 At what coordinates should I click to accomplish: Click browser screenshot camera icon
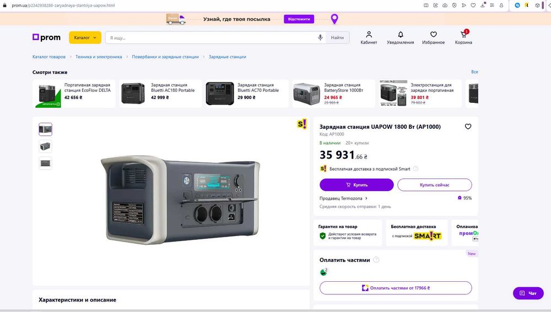click(445, 6)
